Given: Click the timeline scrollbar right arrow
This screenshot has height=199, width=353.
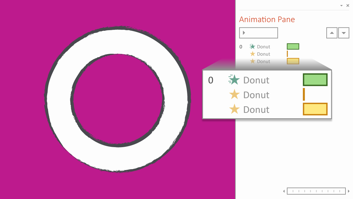Looking at the screenshot, I should point(348,191).
